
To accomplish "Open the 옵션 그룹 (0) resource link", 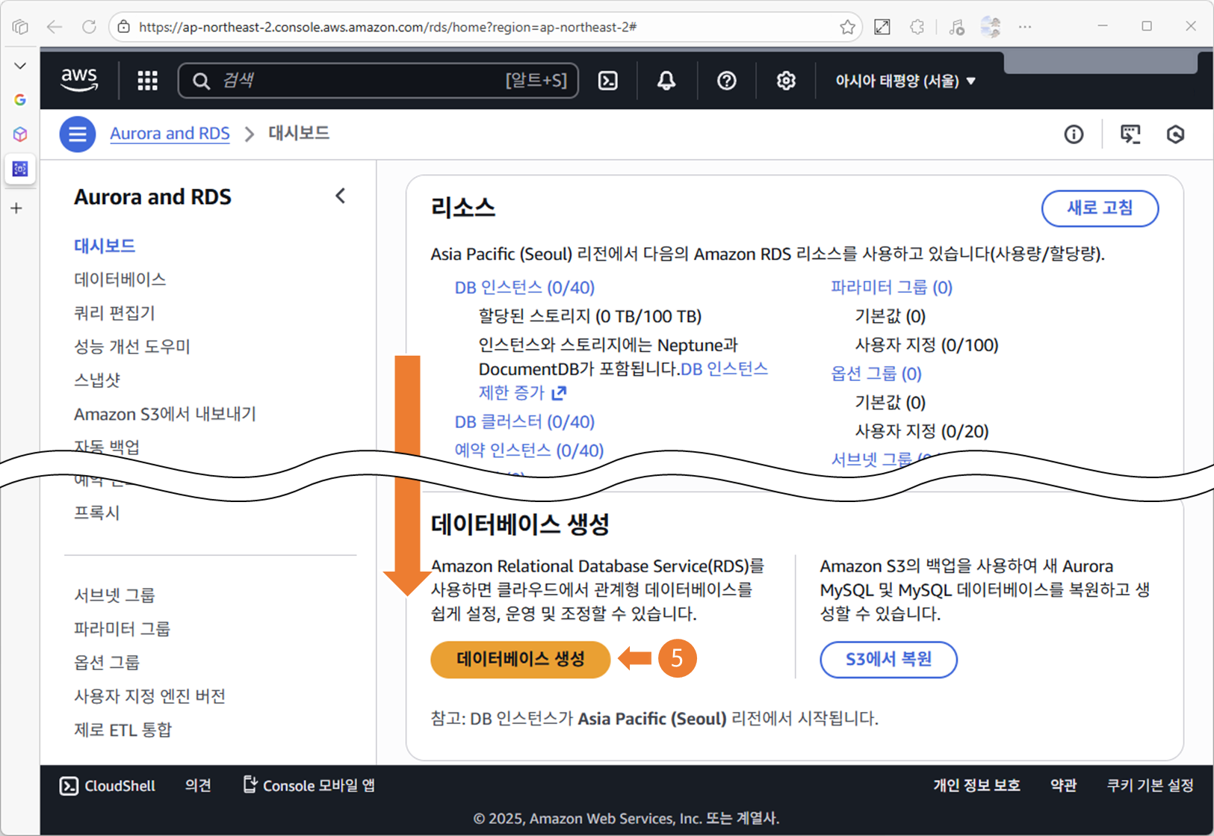I will tap(876, 374).
